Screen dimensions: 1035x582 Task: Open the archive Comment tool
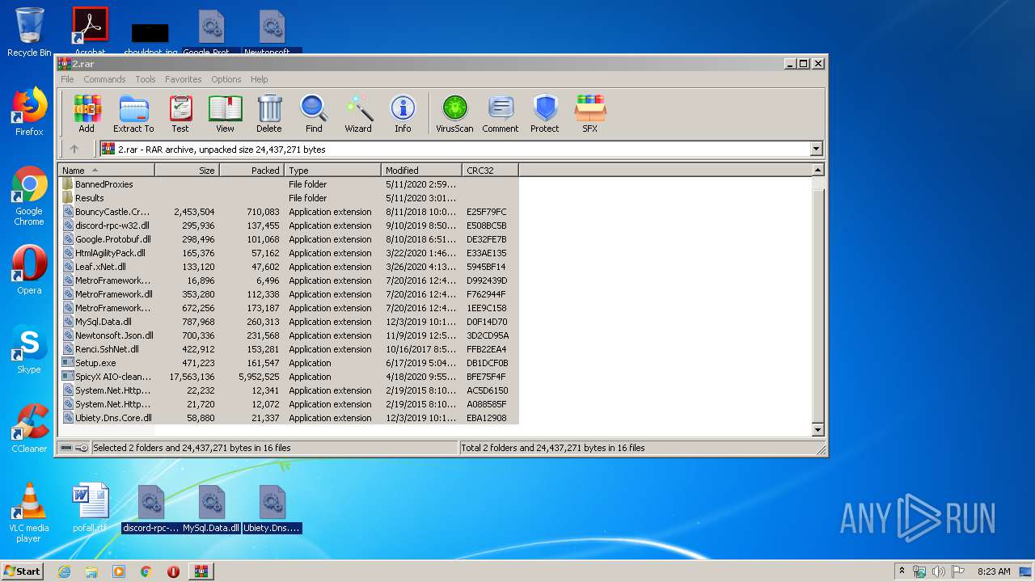click(501, 114)
